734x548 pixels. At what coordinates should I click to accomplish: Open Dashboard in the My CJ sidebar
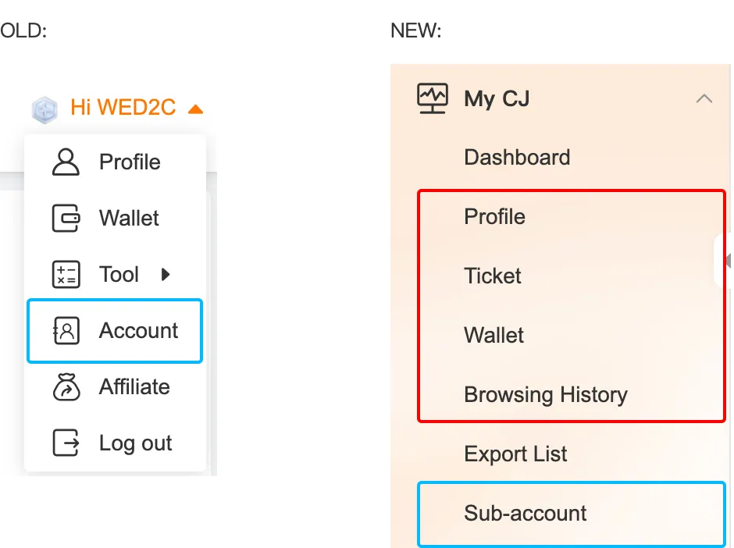[x=517, y=158]
